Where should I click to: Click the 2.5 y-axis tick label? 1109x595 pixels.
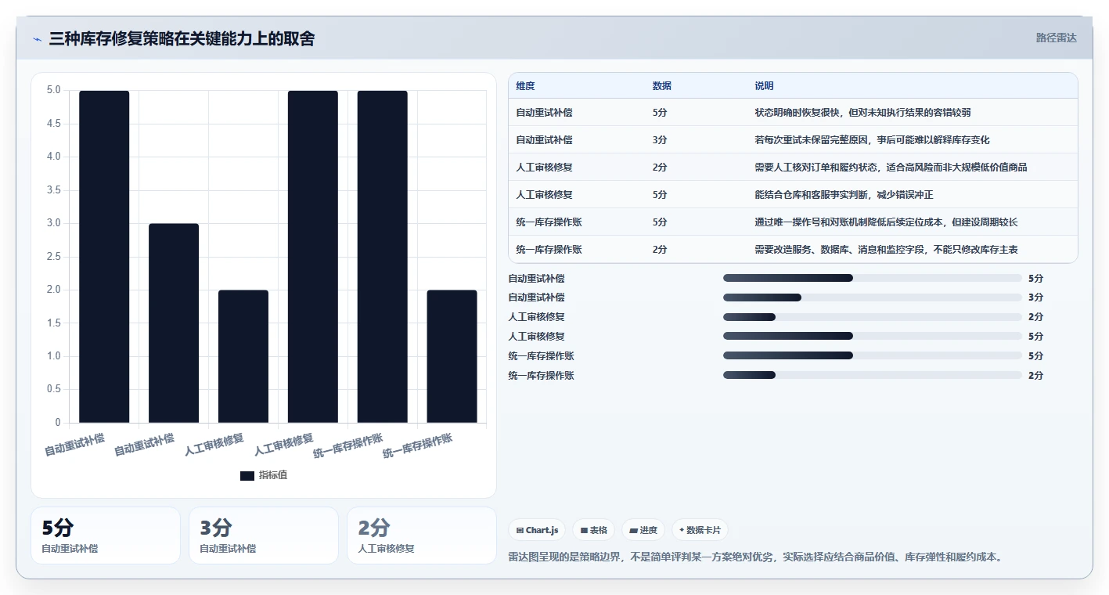pos(53,257)
